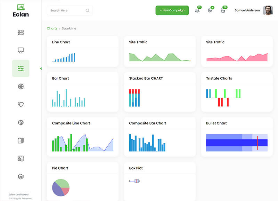Image resolution: width=278 pixels, height=201 pixels.
Task: Click the stacked layers sidebar icon
Action: tap(21, 176)
